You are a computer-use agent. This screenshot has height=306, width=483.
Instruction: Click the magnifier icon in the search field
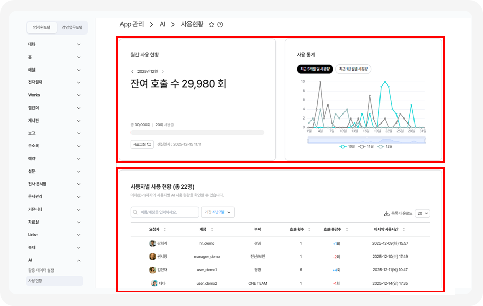(136, 212)
